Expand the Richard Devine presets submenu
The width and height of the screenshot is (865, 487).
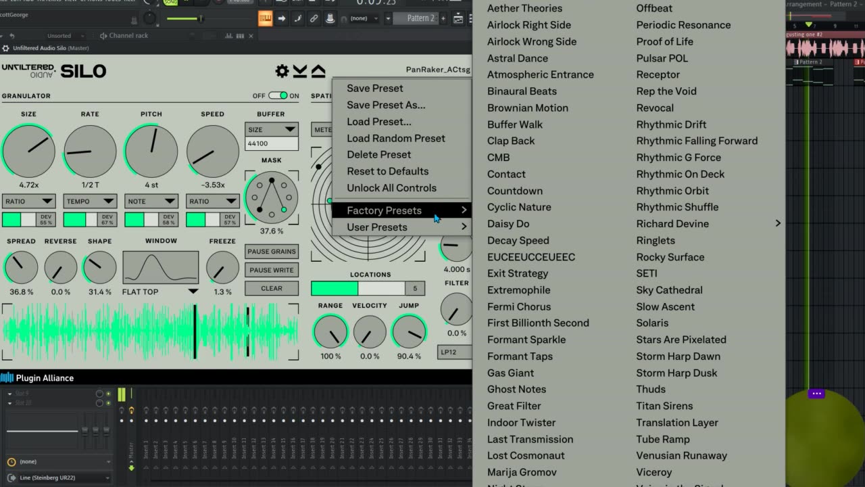click(x=708, y=224)
